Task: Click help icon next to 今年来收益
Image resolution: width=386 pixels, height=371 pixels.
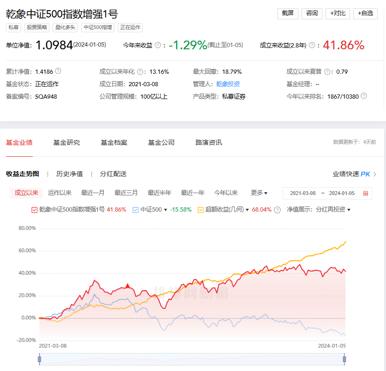Action: coord(158,45)
